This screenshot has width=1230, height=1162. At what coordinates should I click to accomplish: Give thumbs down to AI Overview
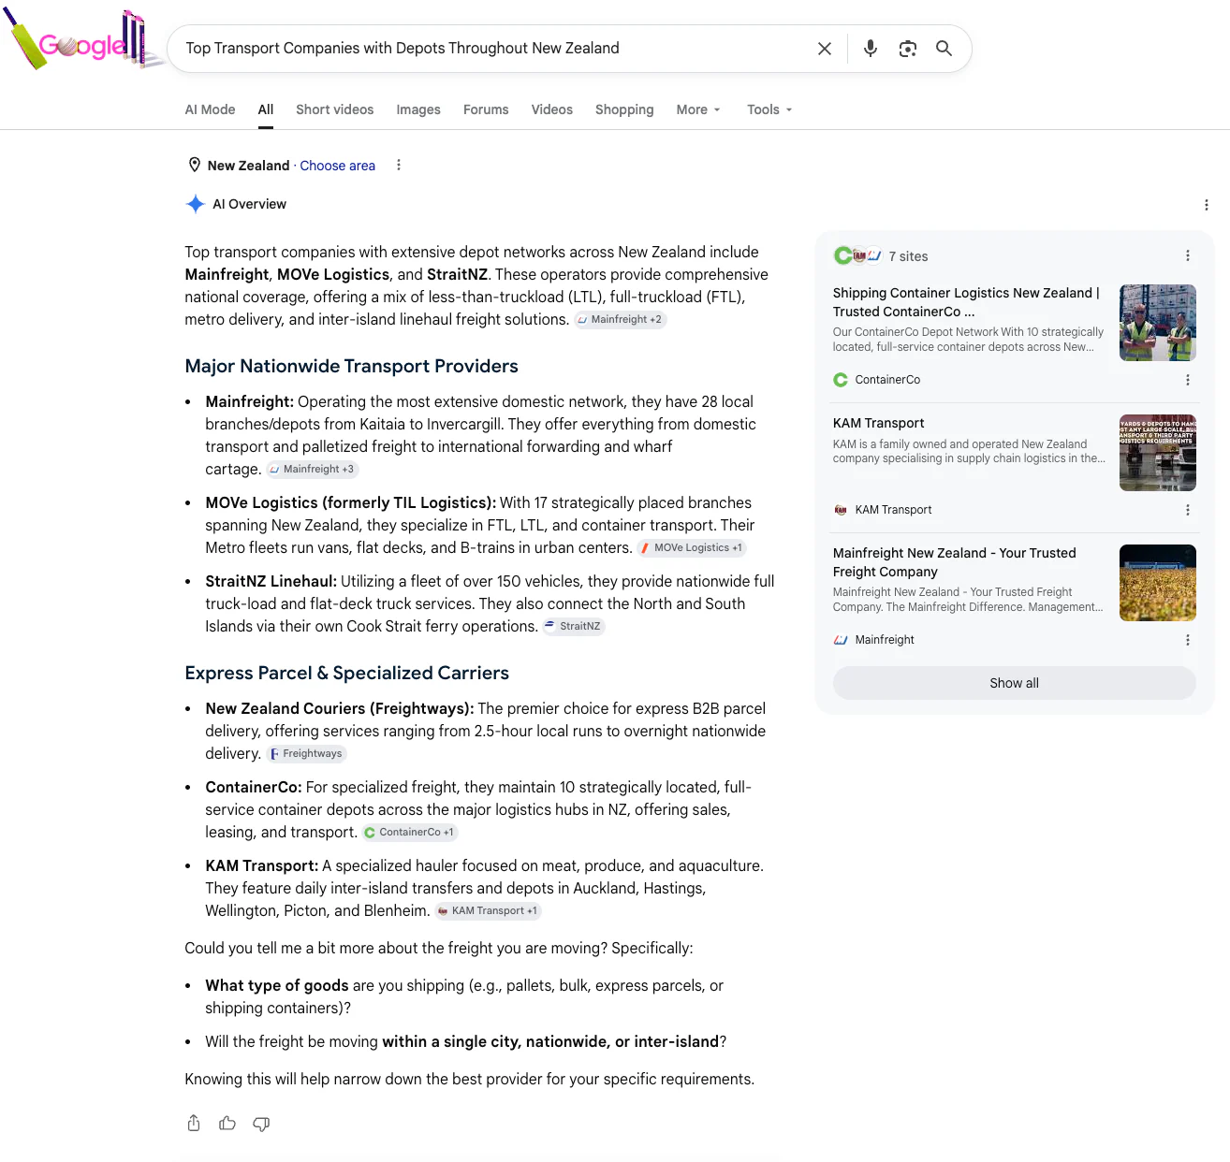coord(261,1124)
